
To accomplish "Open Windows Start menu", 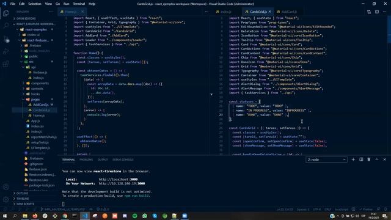I will pos(5,216).
